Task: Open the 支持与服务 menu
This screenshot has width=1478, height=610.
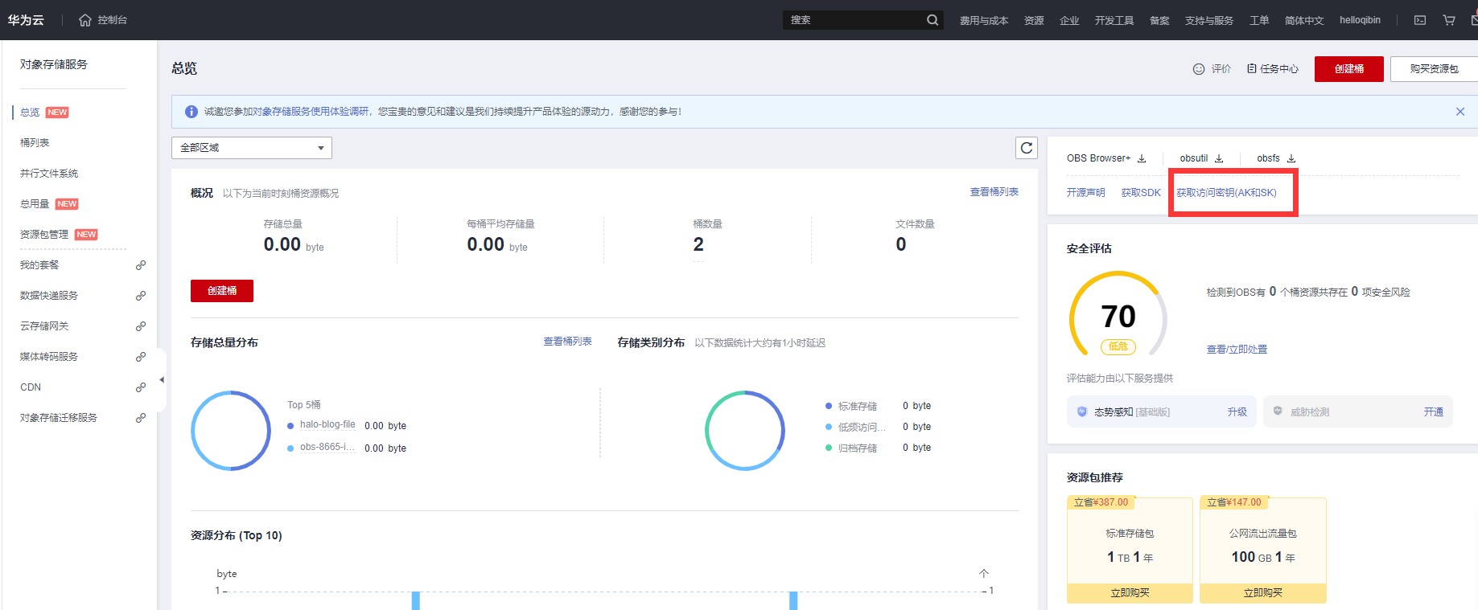Action: 1209,20
